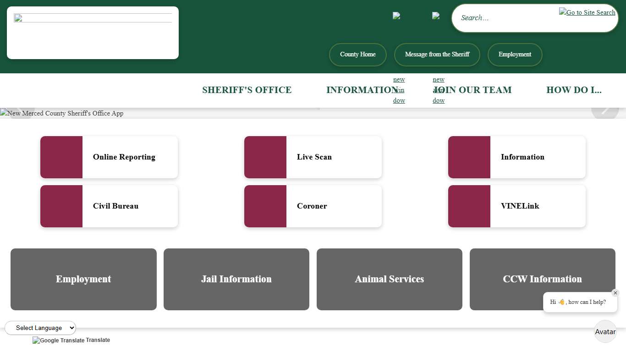Dismiss the 'how can I help' chat popup
This screenshot has width=626, height=352.
pos(615,293)
